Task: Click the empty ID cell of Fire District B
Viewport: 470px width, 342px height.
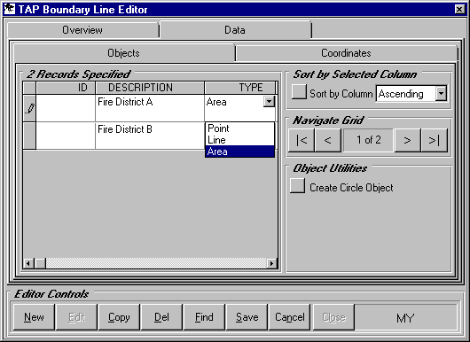Action: (66, 136)
